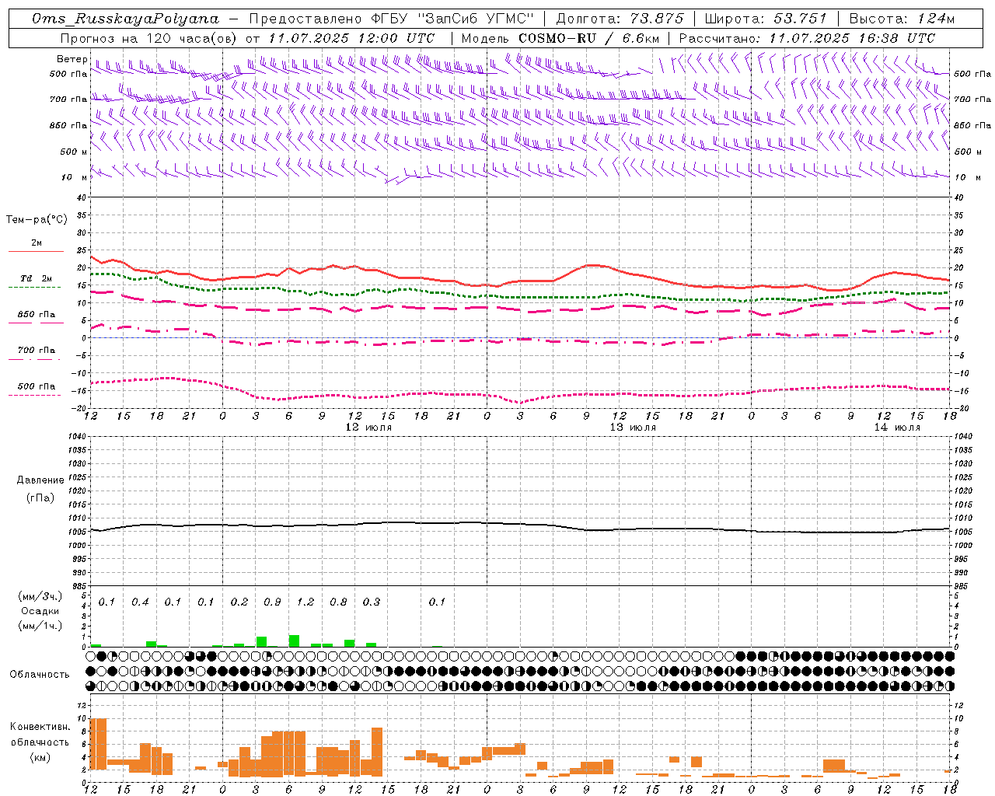This screenshot has height=796, width=995.
Task: Click the 1.2 precipitation value
Action: (x=305, y=602)
